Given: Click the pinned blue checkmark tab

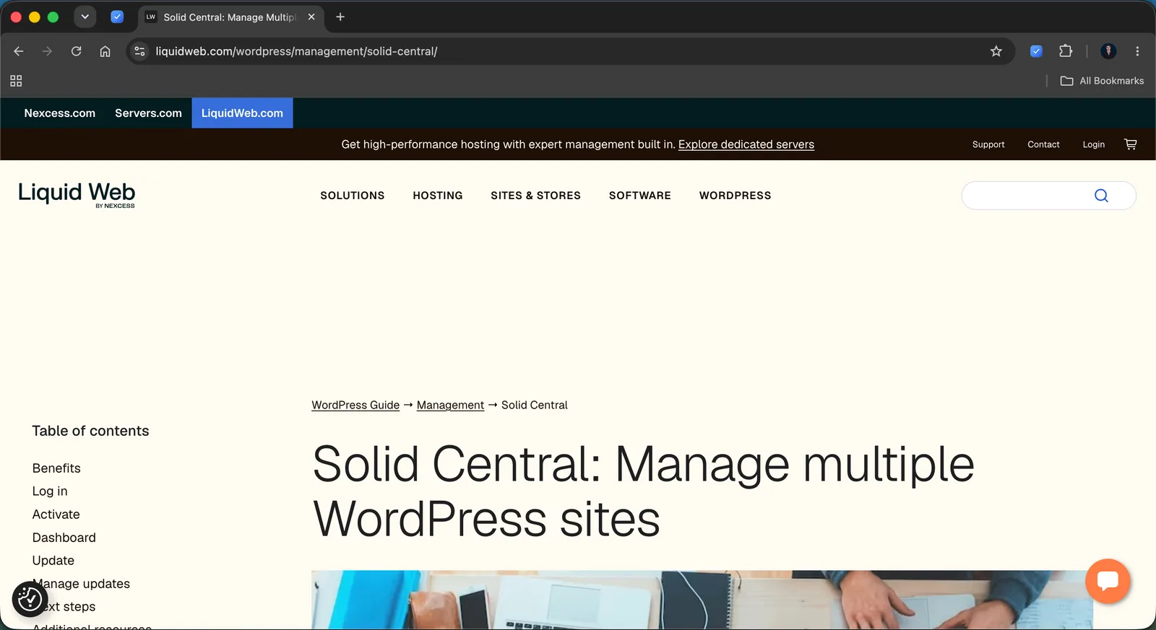Looking at the screenshot, I should [117, 17].
